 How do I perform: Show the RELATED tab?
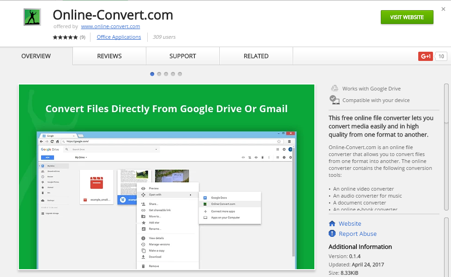pyautogui.click(x=256, y=56)
